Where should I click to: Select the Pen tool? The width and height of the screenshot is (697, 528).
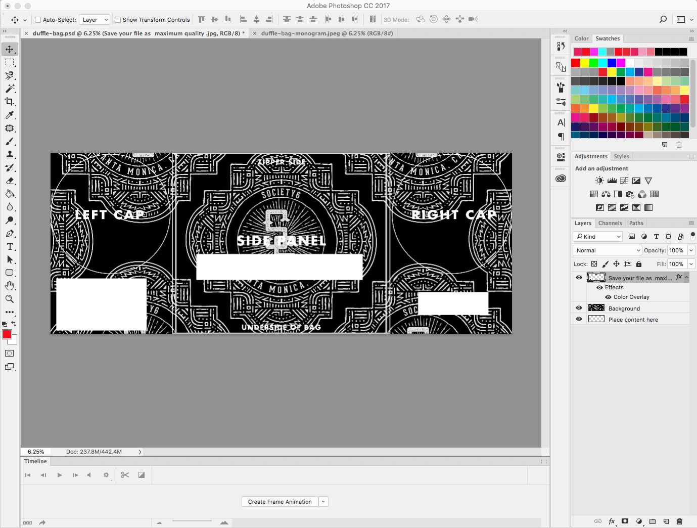10,233
